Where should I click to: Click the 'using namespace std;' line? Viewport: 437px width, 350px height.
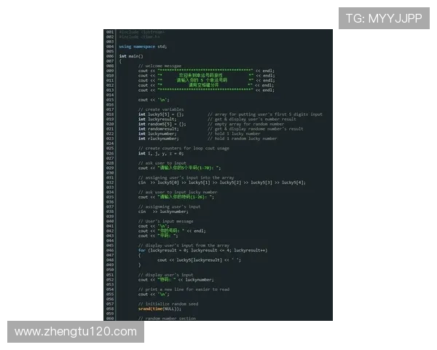tap(143, 47)
